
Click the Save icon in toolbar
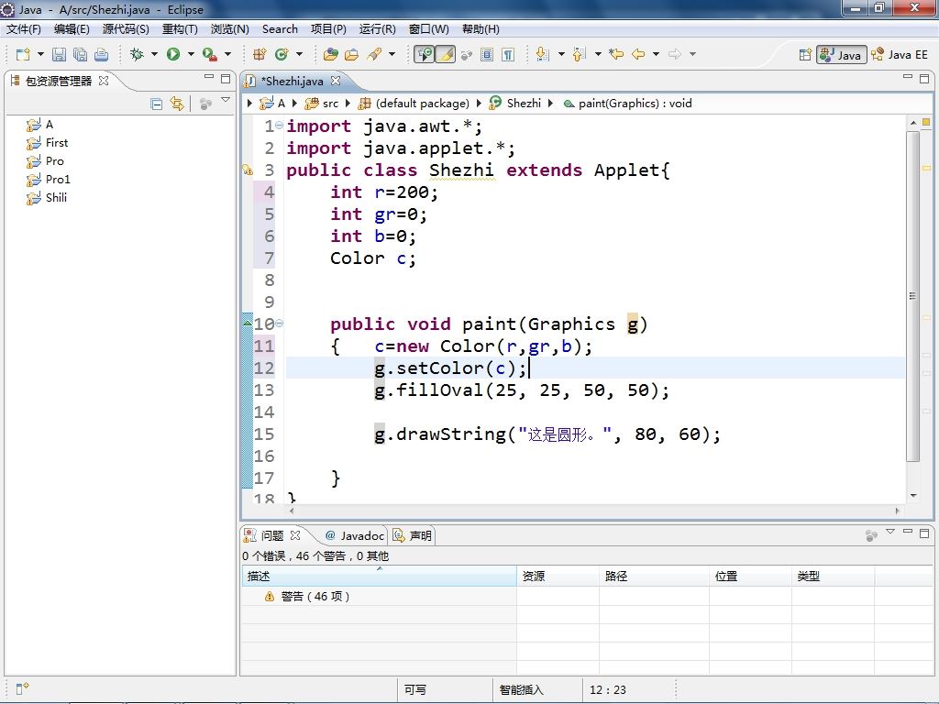pyautogui.click(x=59, y=55)
